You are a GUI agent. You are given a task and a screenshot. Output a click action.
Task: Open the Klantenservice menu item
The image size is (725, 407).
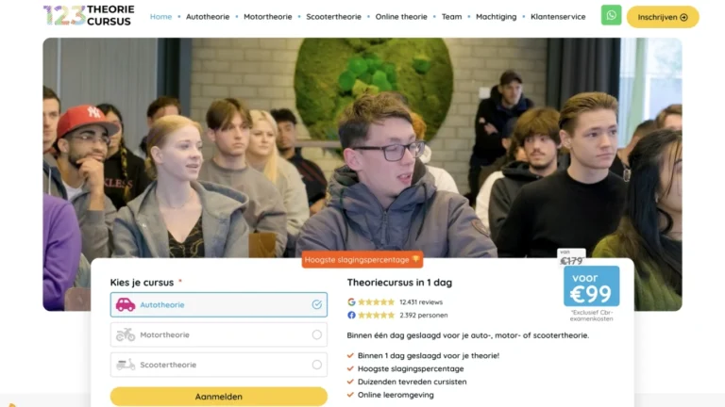pos(558,17)
